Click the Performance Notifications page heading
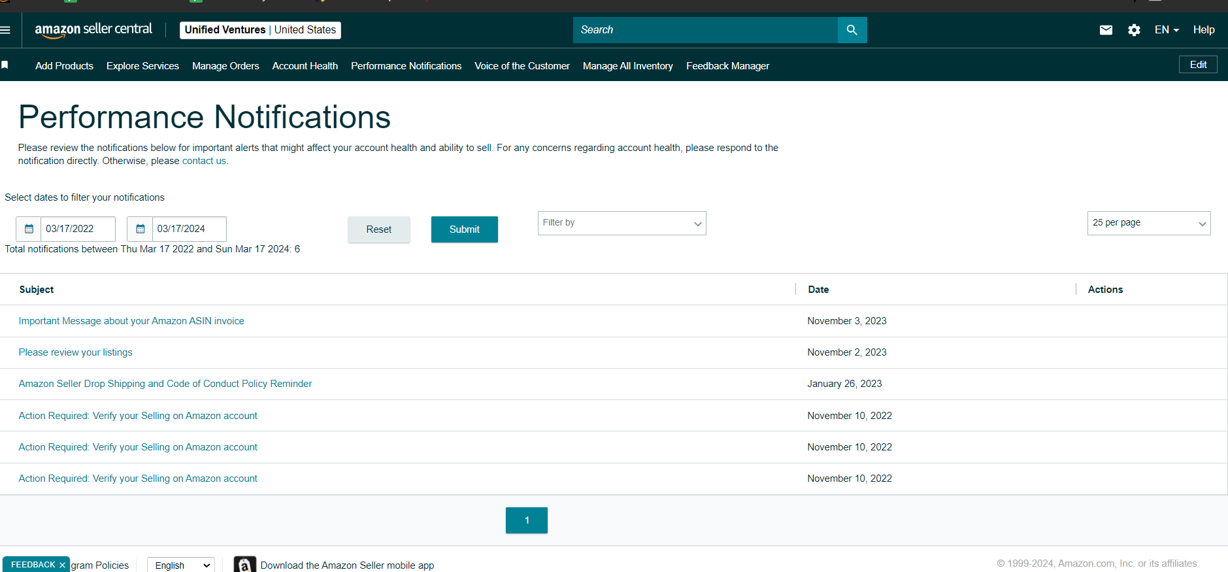The width and height of the screenshot is (1228, 572). (205, 117)
